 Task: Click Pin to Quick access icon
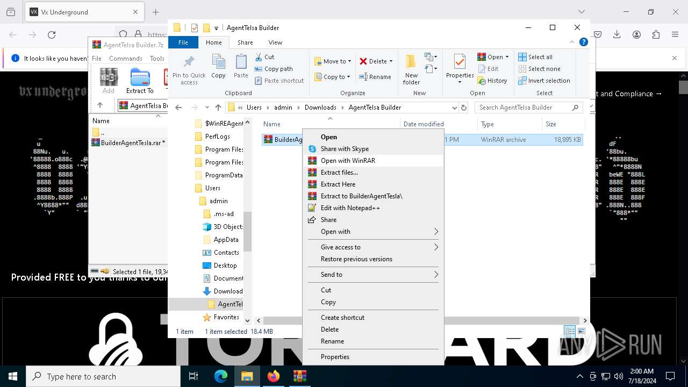click(189, 62)
